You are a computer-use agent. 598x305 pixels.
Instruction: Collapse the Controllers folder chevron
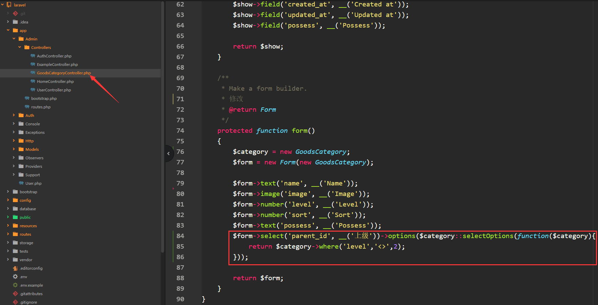tap(19, 47)
